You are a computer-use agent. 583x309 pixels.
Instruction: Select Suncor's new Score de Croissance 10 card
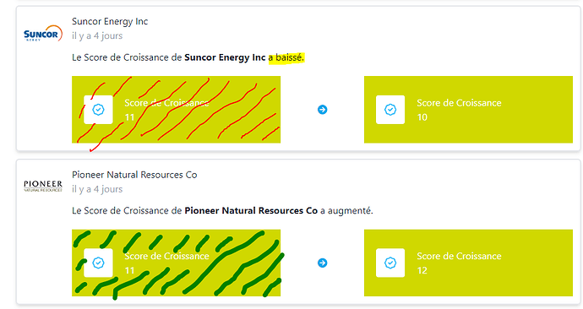(x=468, y=110)
